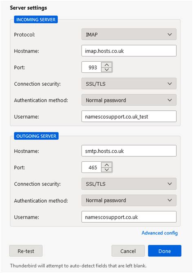Click outgoing Username field namescosupport.co.uk
This screenshot has width=193, height=273.
coord(129,217)
